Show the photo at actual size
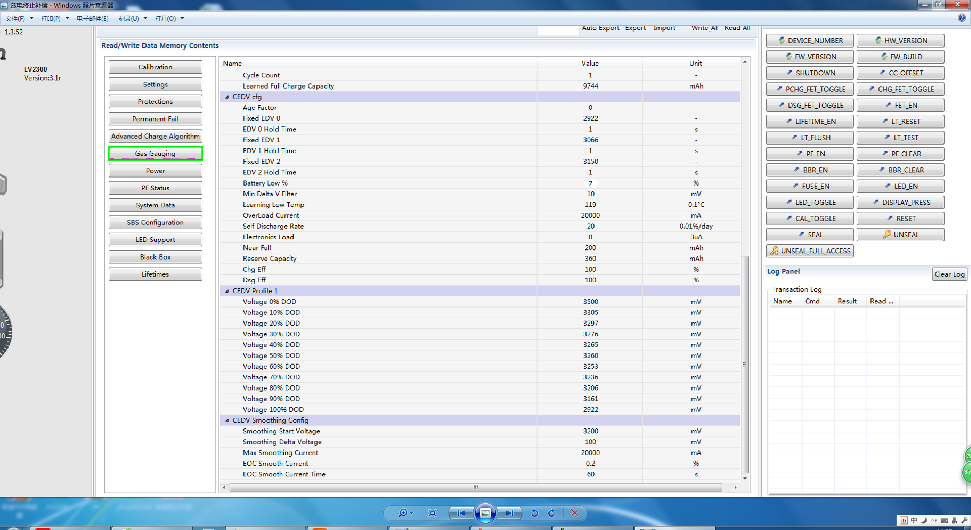The image size is (971, 530). [432, 513]
